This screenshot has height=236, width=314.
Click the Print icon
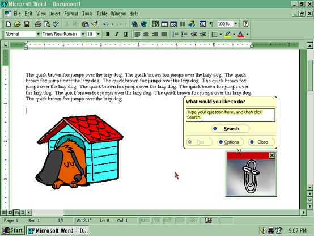pos(38,24)
